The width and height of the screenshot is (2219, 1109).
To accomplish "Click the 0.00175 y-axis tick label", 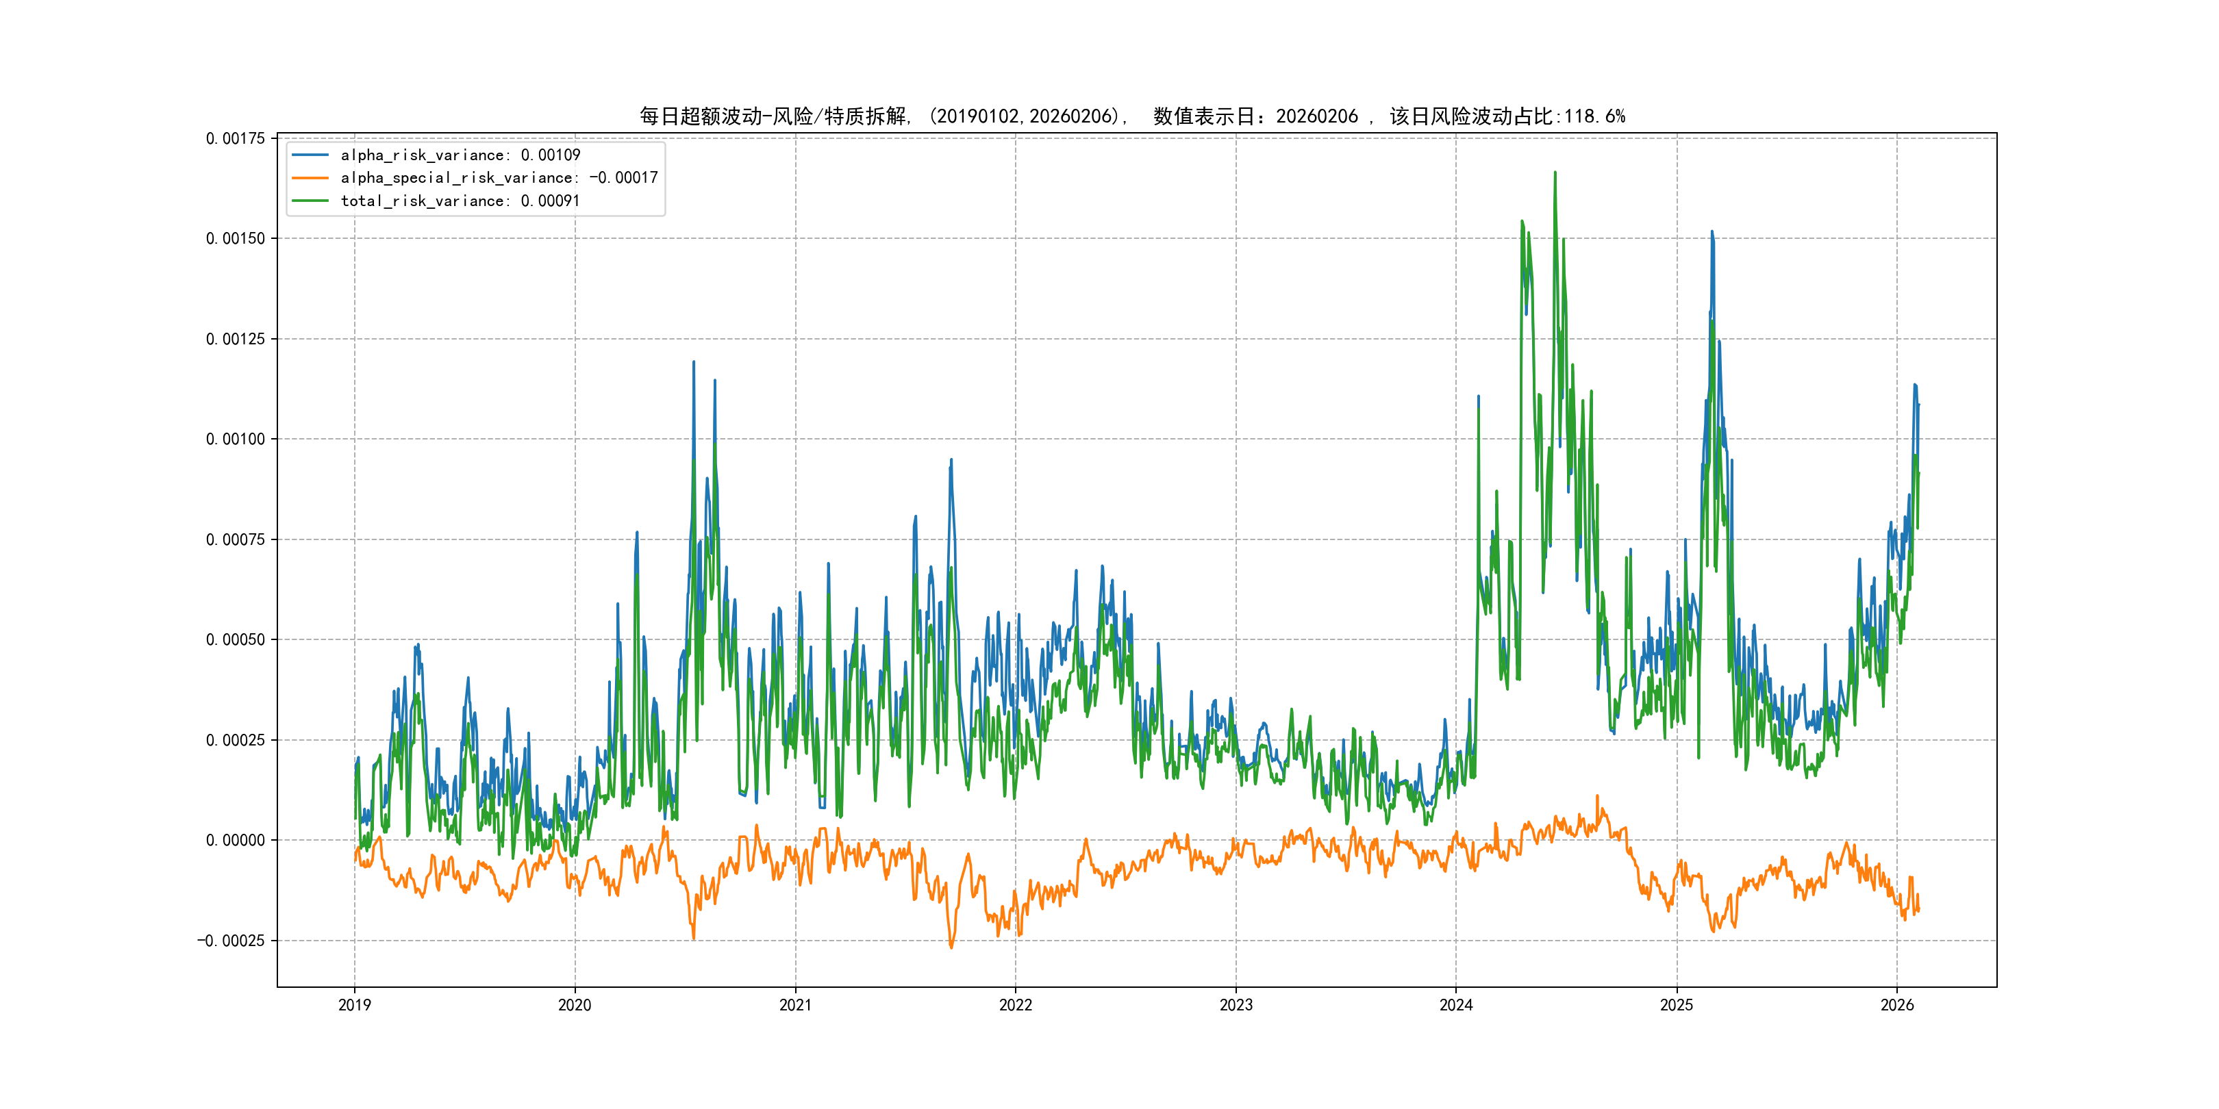I will click(x=235, y=138).
